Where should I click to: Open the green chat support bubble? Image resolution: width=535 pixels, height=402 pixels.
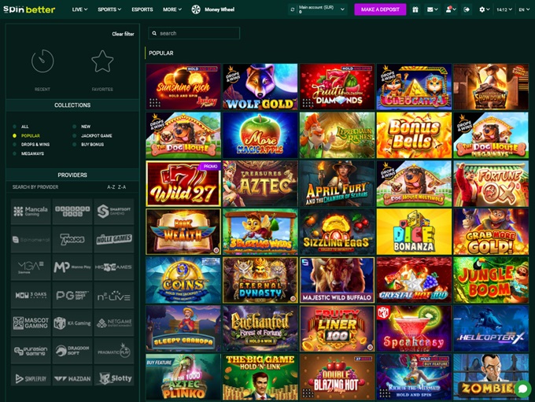(522, 389)
